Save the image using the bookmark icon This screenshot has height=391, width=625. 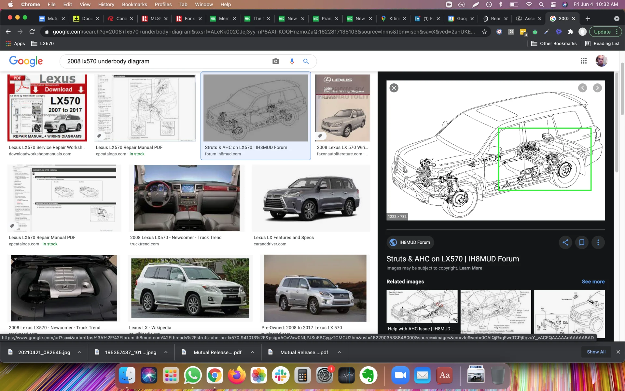pos(582,242)
